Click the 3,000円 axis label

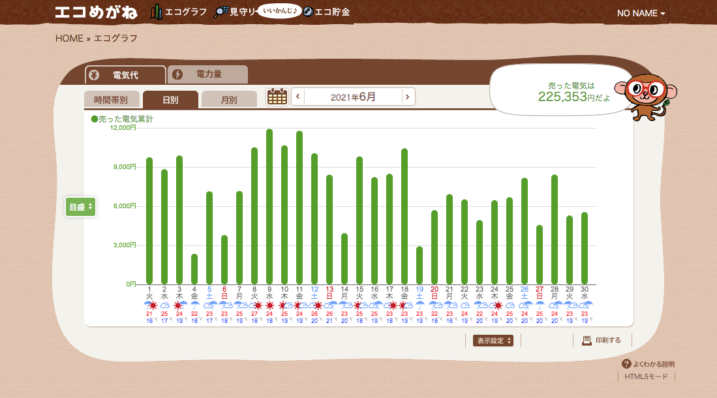point(125,245)
